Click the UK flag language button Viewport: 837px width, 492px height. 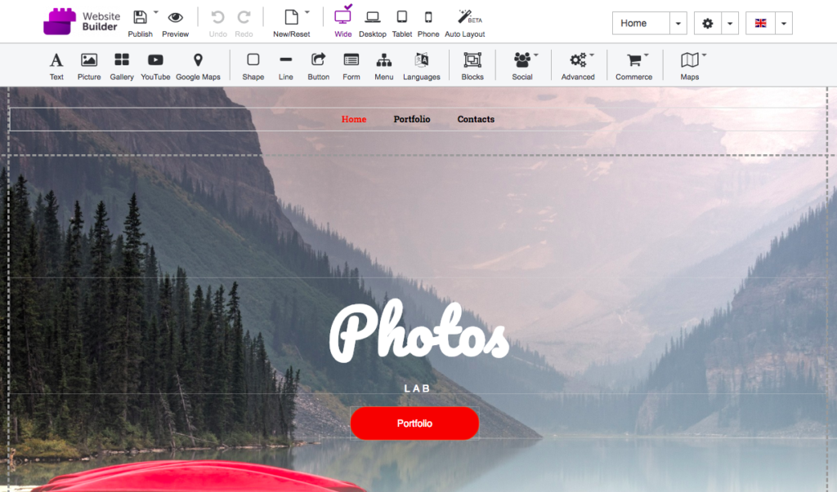click(761, 24)
